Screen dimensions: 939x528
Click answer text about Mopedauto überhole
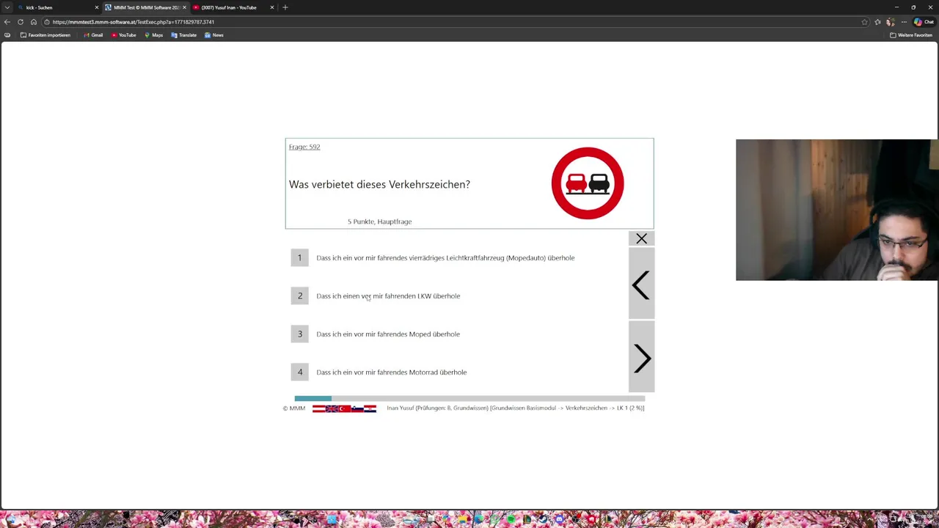(x=445, y=258)
